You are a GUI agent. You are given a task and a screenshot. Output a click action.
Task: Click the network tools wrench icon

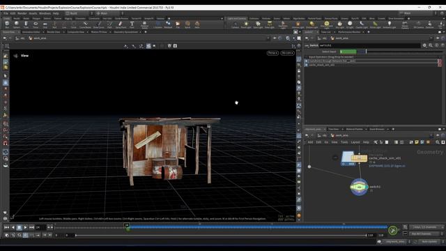[x=376, y=142]
